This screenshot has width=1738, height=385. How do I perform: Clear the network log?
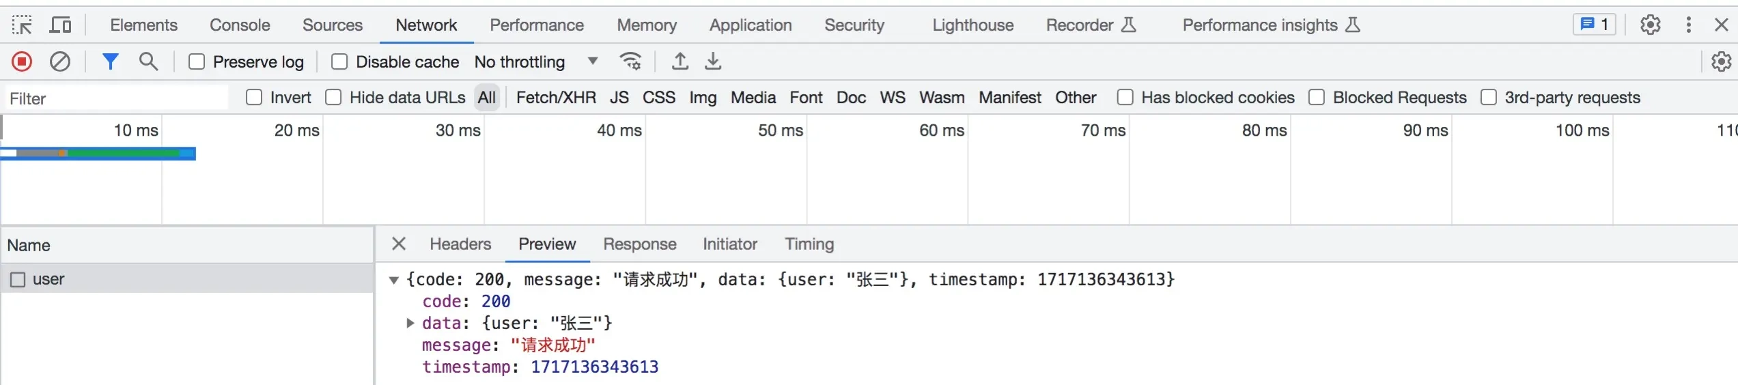pos(60,62)
